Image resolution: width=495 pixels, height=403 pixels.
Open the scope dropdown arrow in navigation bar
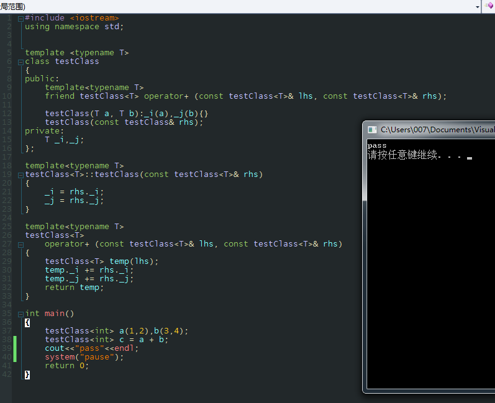478,7
